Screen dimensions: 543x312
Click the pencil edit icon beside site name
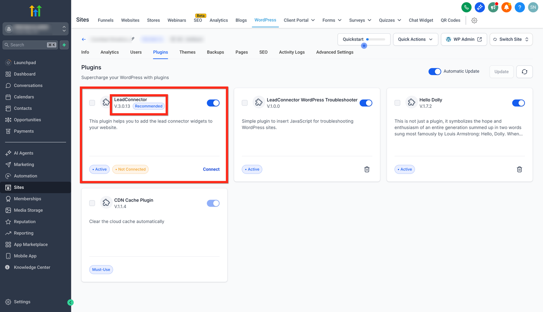pyautogui.click(x=133, y=39)
